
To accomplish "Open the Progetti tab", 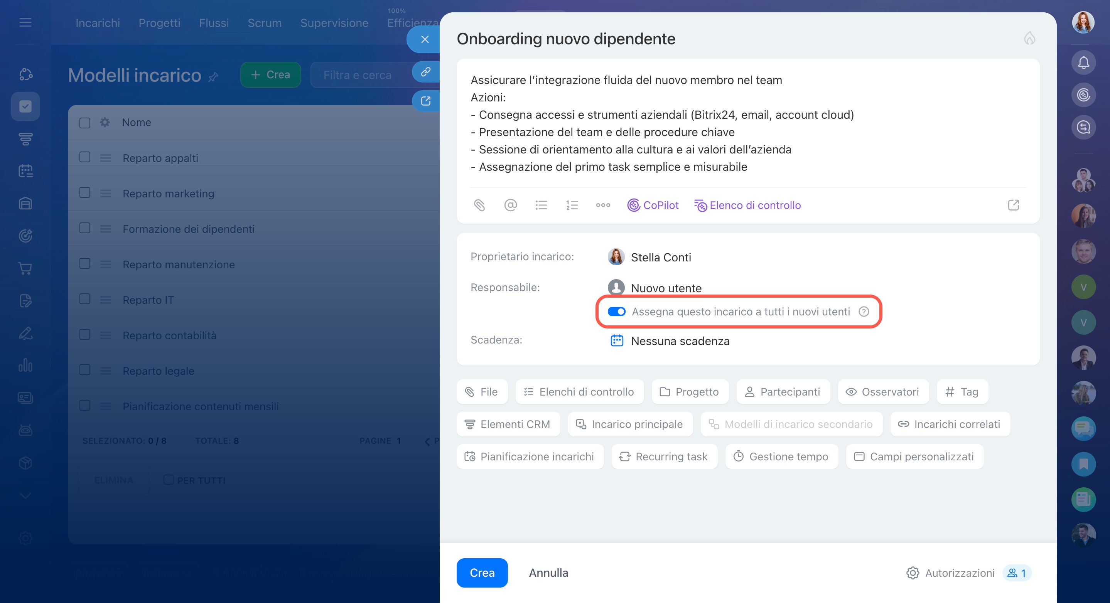I will tap(159, 23).
